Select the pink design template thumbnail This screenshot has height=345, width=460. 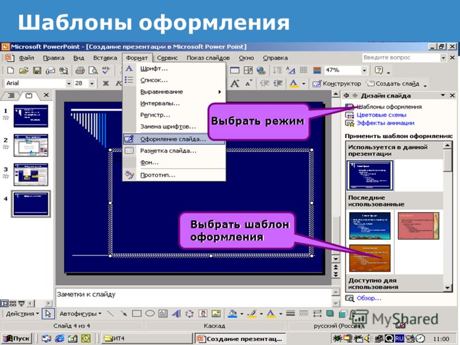click(419, 226)
